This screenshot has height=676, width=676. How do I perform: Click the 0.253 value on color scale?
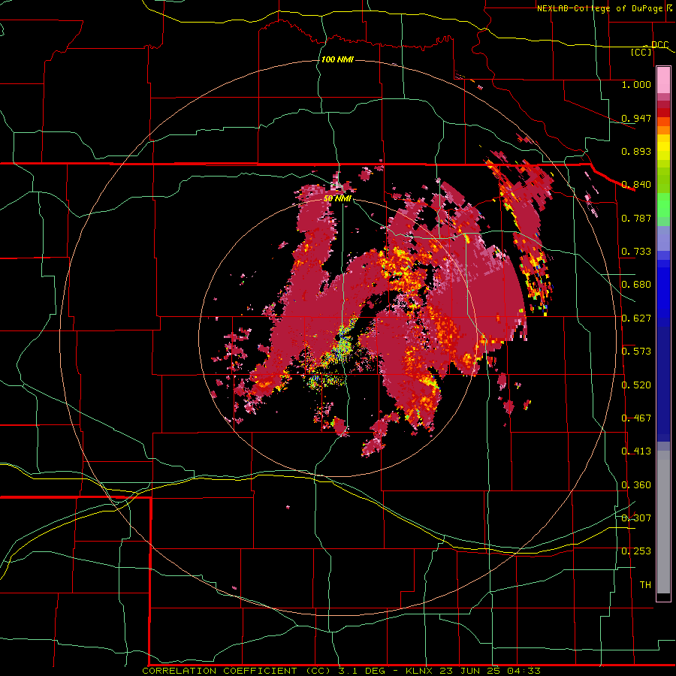pos(636,551)
